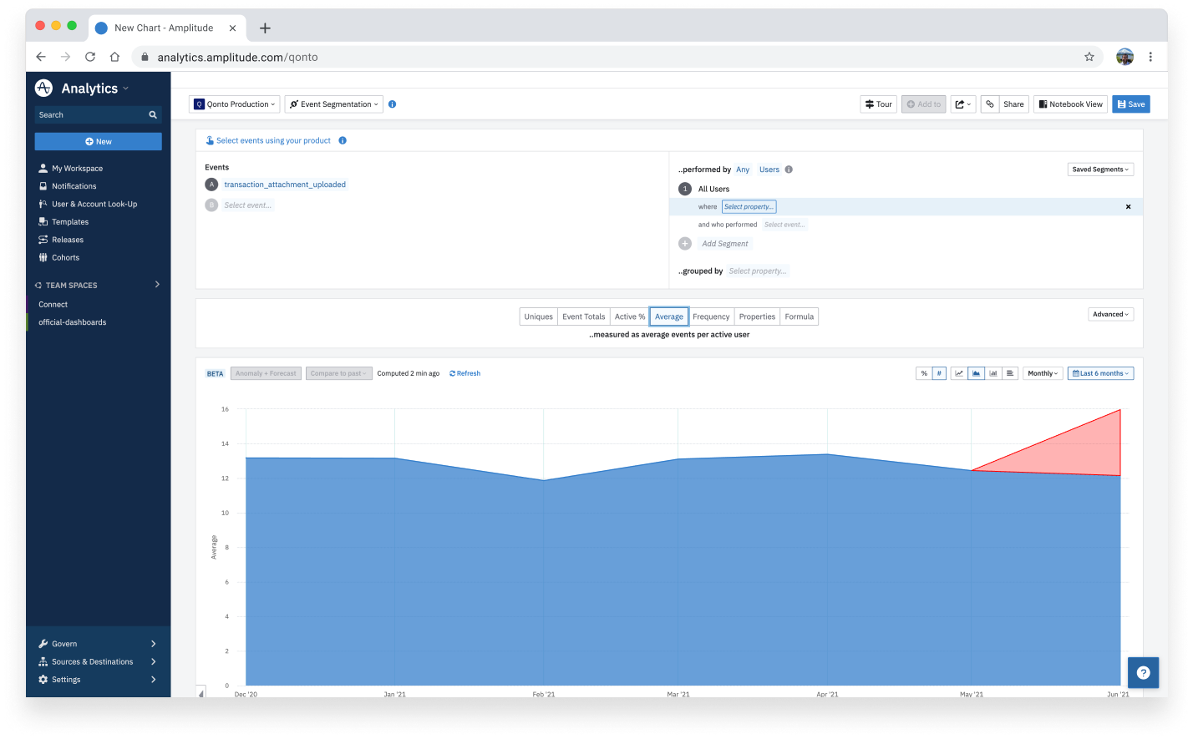Click grouped by Select property field

757,271
